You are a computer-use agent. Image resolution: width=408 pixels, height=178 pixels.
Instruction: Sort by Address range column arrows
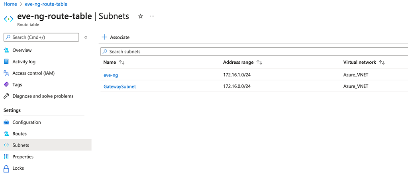point(259,63)
